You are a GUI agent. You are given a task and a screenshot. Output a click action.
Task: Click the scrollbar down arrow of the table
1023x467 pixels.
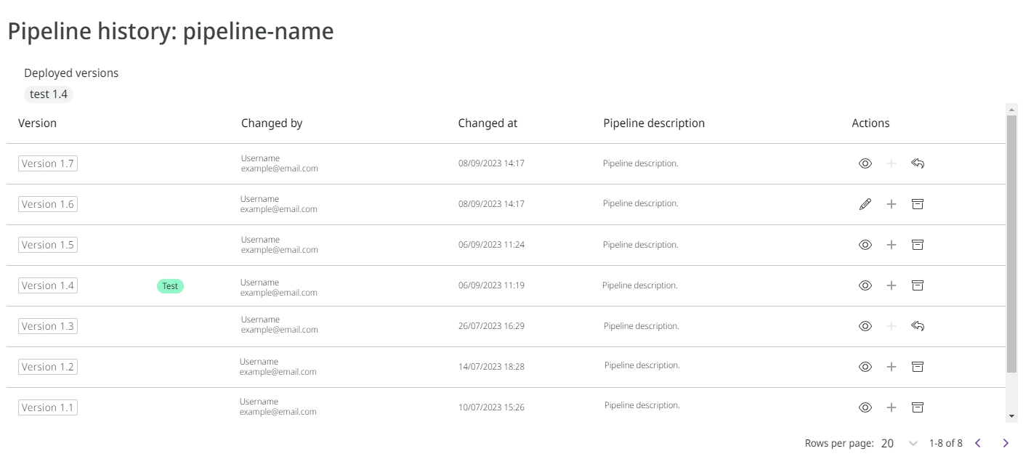coord(1011,416)
